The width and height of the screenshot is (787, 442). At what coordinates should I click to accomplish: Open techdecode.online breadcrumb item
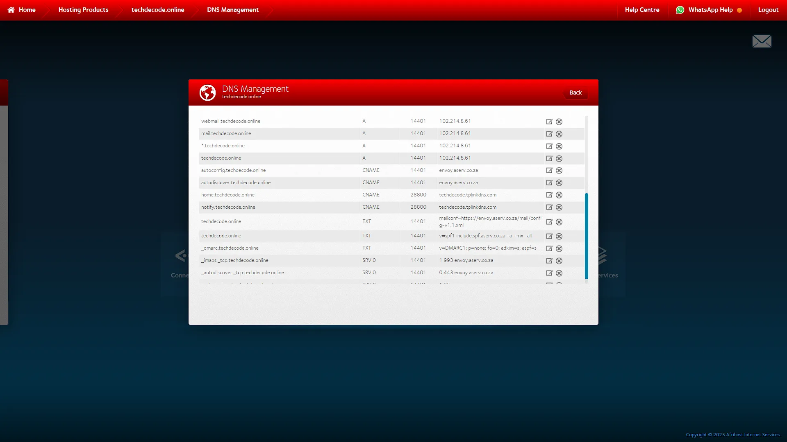tap(158, 10)
